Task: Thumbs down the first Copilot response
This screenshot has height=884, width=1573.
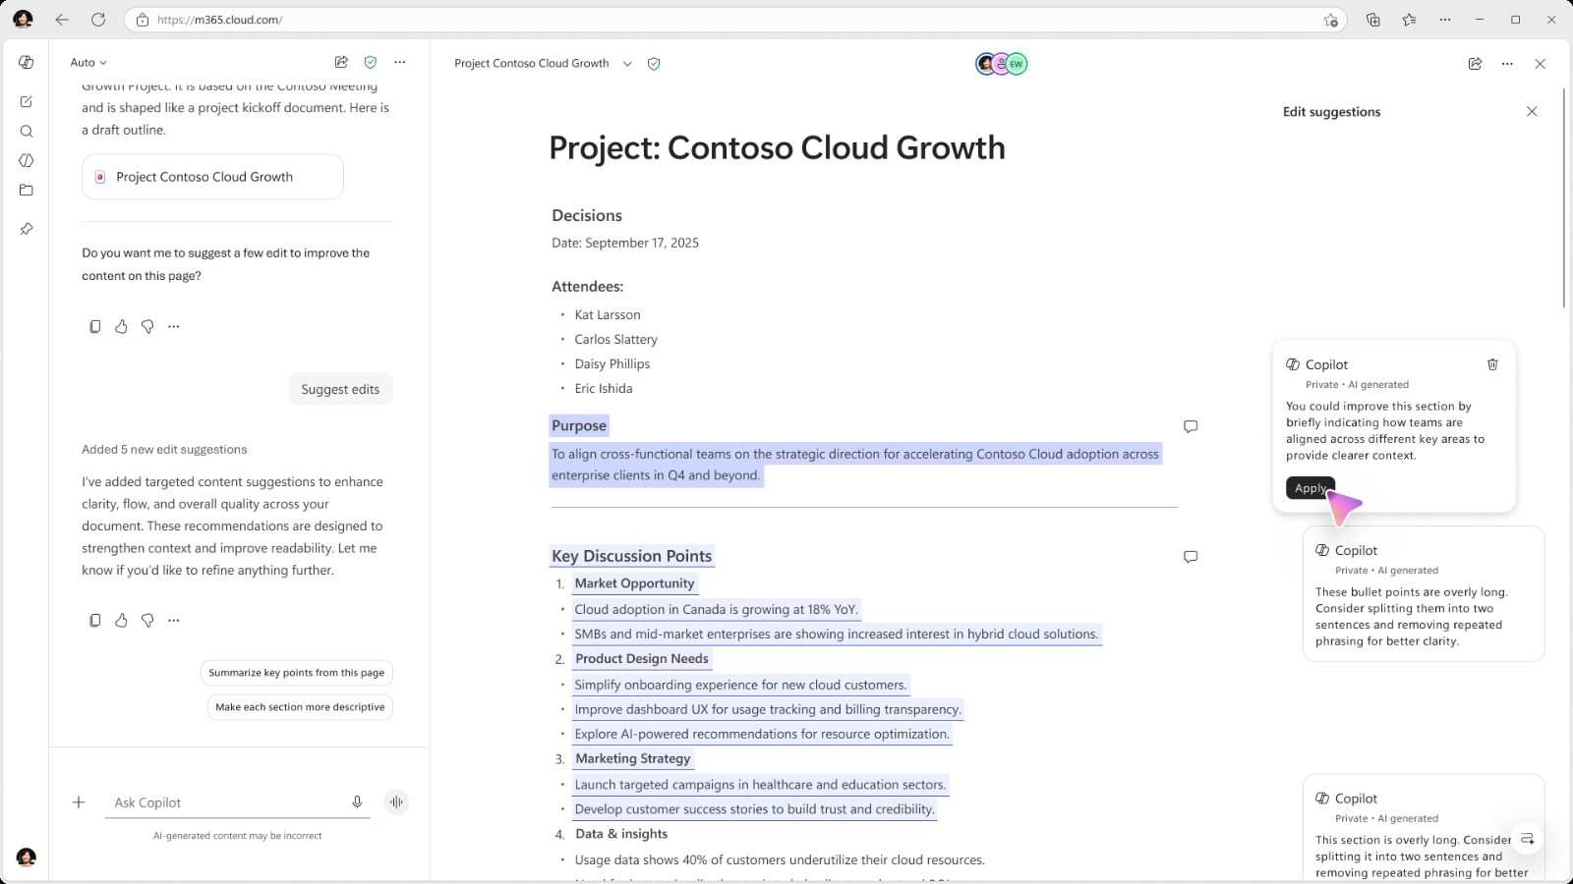Action: point(147,326)
